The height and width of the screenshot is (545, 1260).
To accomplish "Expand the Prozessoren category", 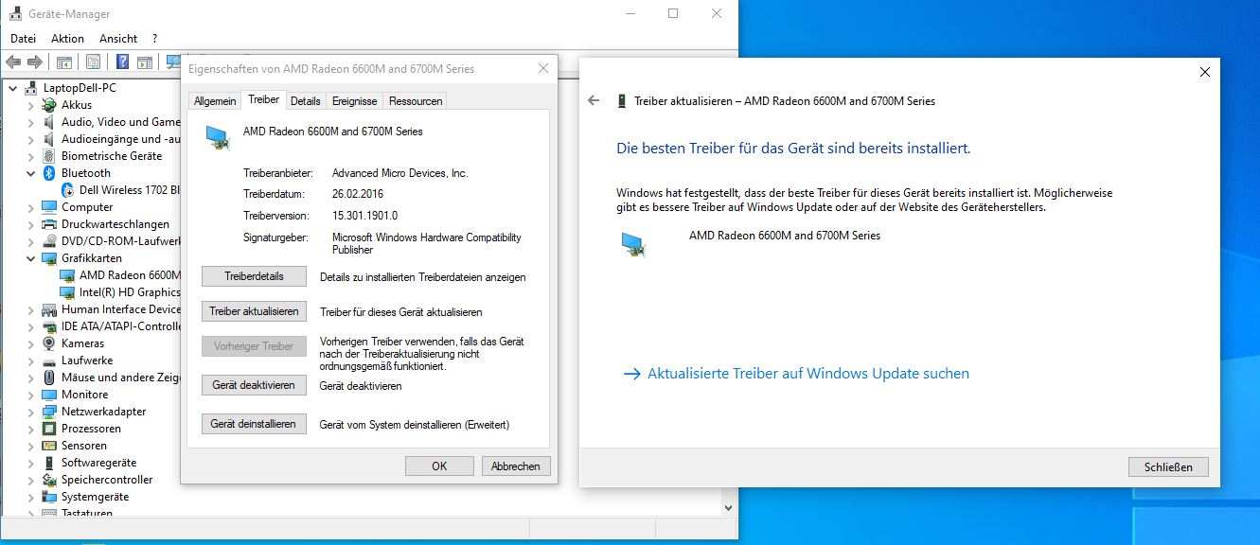I will pos(30,429).
